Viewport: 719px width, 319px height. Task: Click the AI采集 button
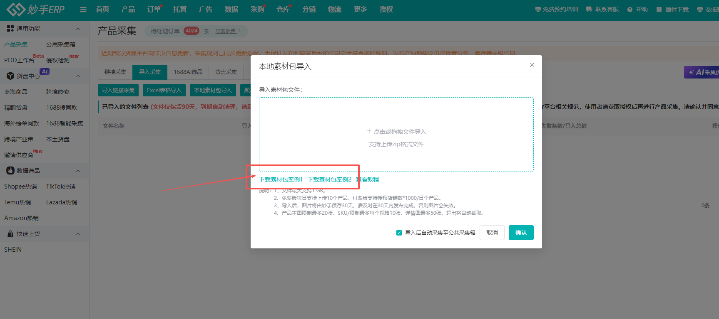point(703,72)
